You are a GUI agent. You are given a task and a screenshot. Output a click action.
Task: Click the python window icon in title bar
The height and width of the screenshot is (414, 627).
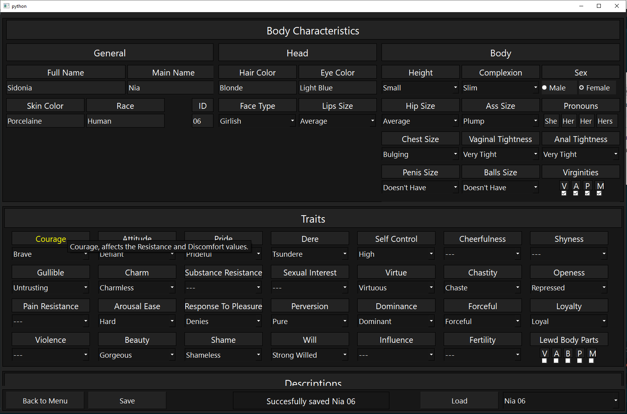point(6,6)
